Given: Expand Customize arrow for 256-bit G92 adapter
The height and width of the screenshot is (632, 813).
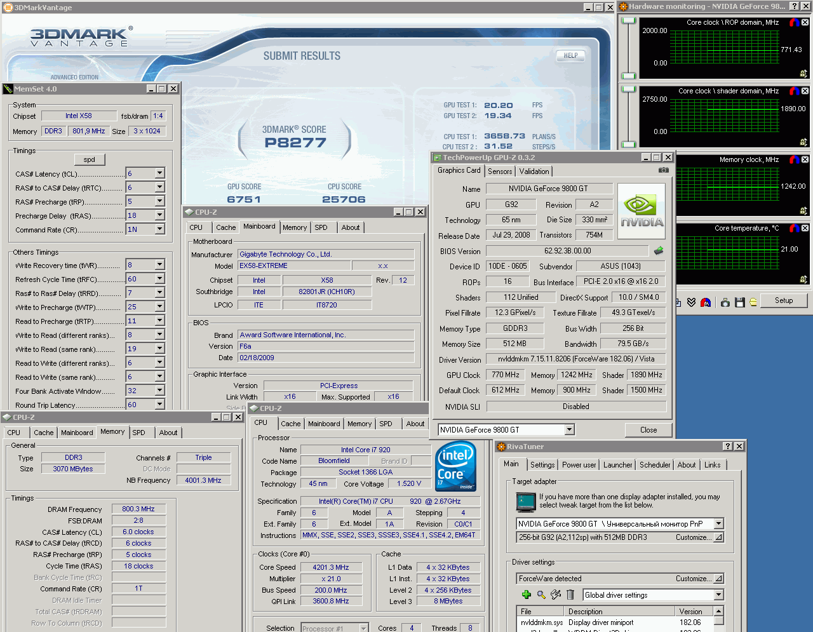Looking at the screenshot, I should (x=718, y=537).
